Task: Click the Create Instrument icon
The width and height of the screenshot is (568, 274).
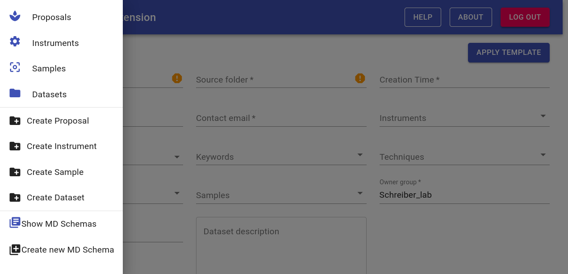Action: tap(15, 146)
